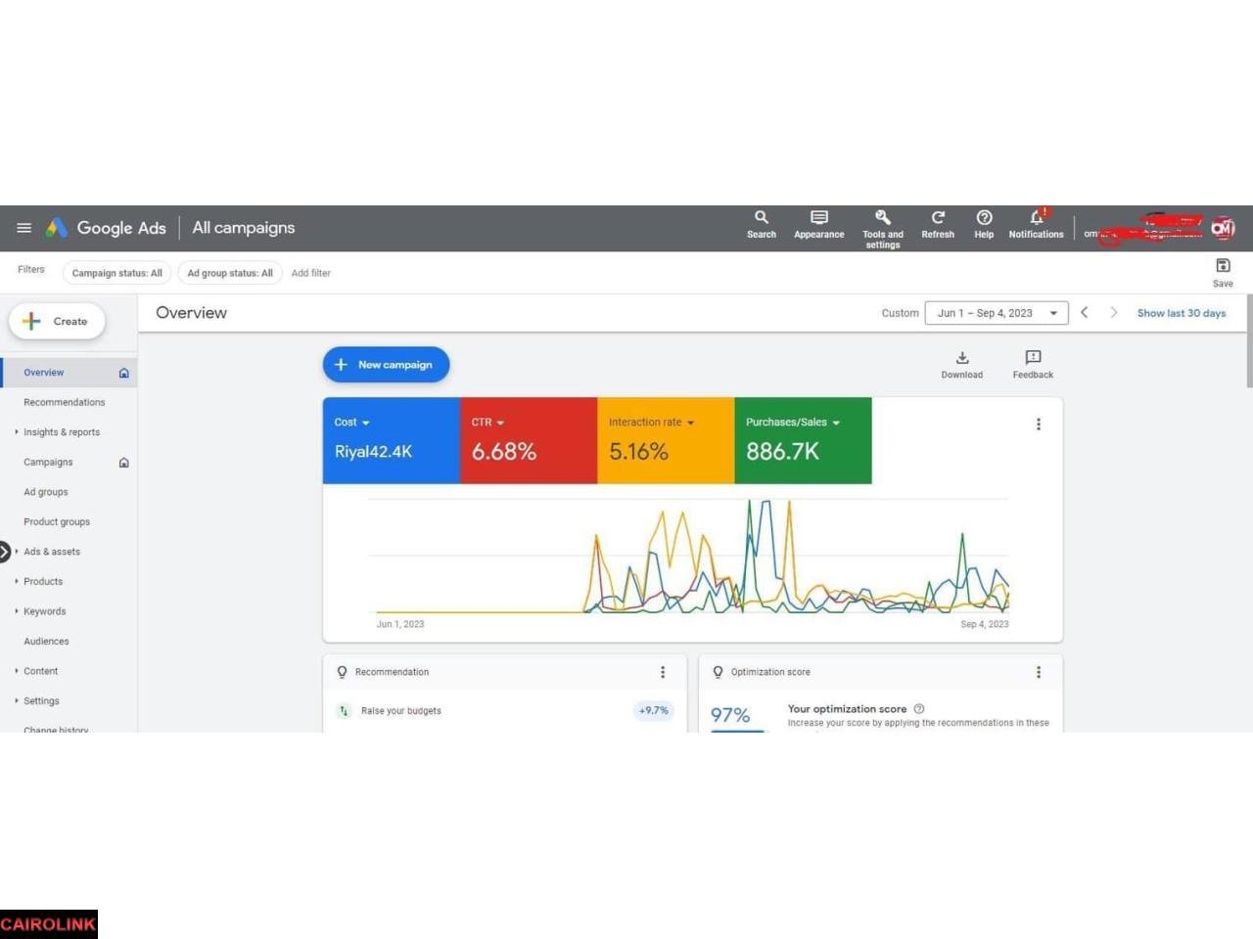The image size is (1253, 939).
Task: Click the New campaign button
Action: [x=386, y=365]
